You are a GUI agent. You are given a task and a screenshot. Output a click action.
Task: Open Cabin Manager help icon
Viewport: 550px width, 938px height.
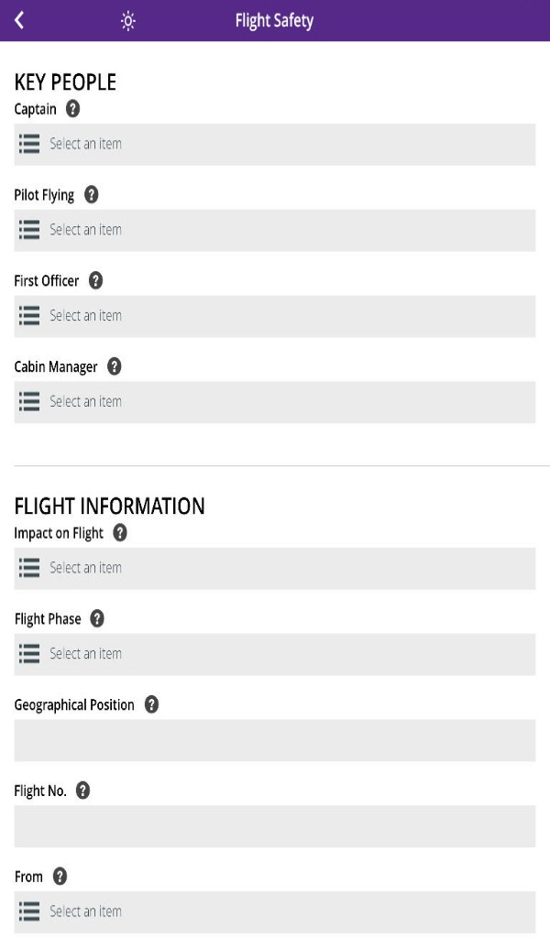click(x=114, y=366)
